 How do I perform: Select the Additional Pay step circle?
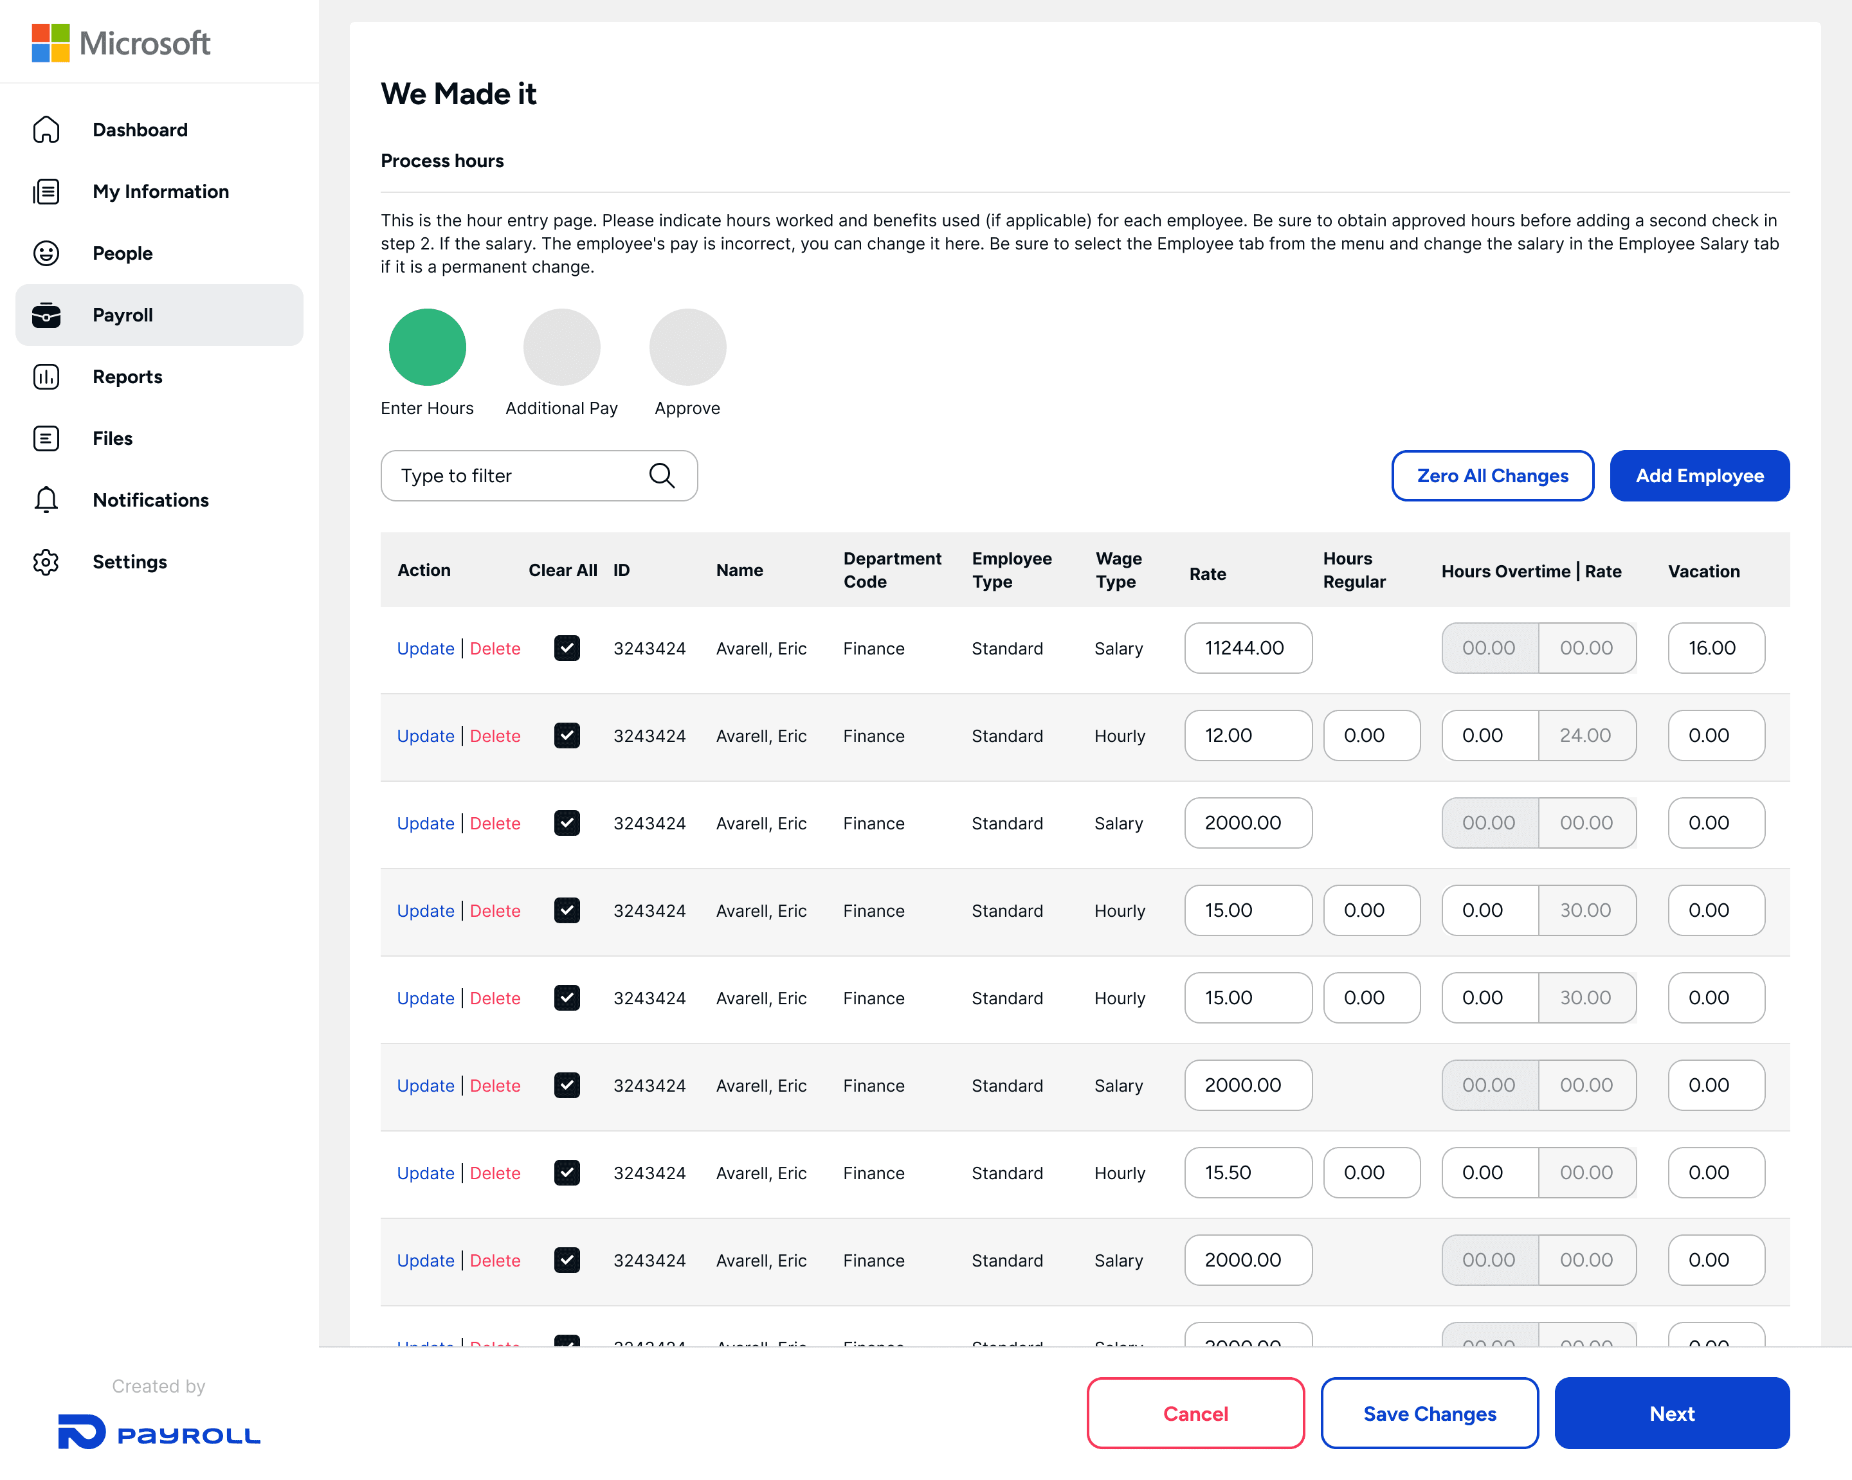(562, 347)
